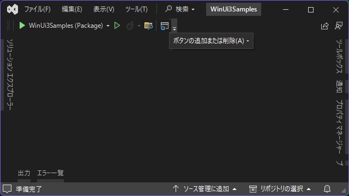
Task: Open the feedback person icon
Action: 339,26
